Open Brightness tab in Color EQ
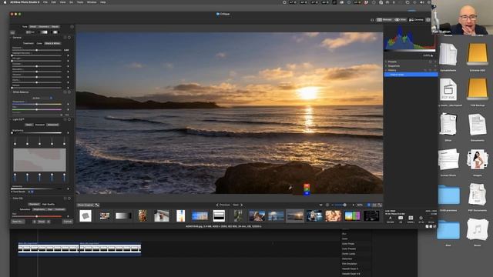Screen dimensions: 493x277 [39, 209]
